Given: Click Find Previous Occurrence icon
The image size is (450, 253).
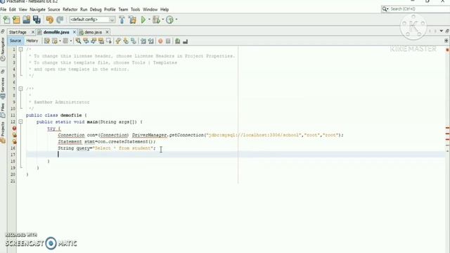Looking at the screenshot, I should click(x=86, y=41).
